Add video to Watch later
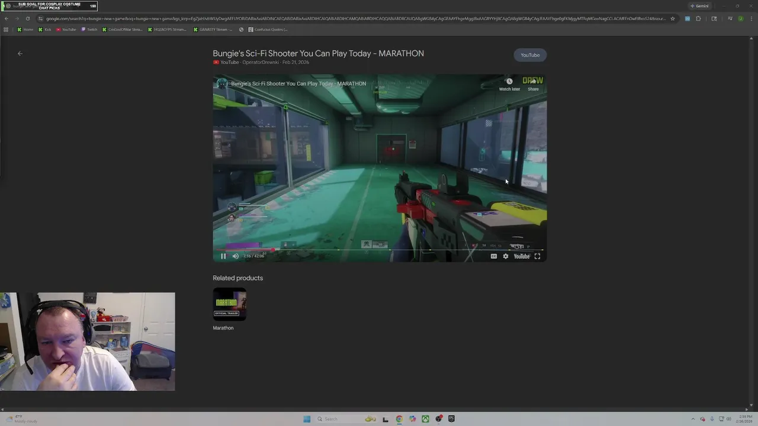This screenshot has width=758, height=426. (509, 85)
